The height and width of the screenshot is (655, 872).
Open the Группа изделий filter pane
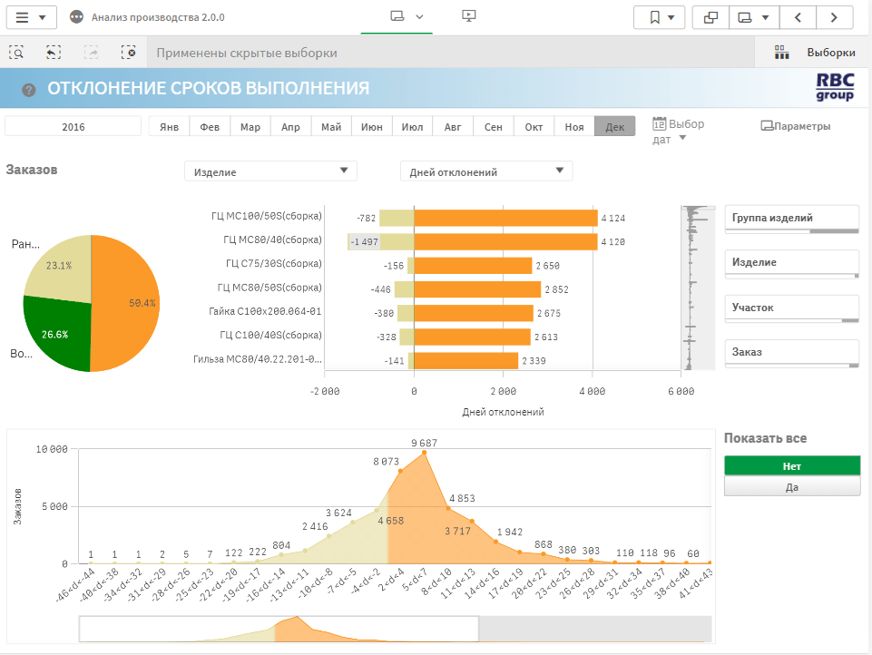click(x=791, y=219)
